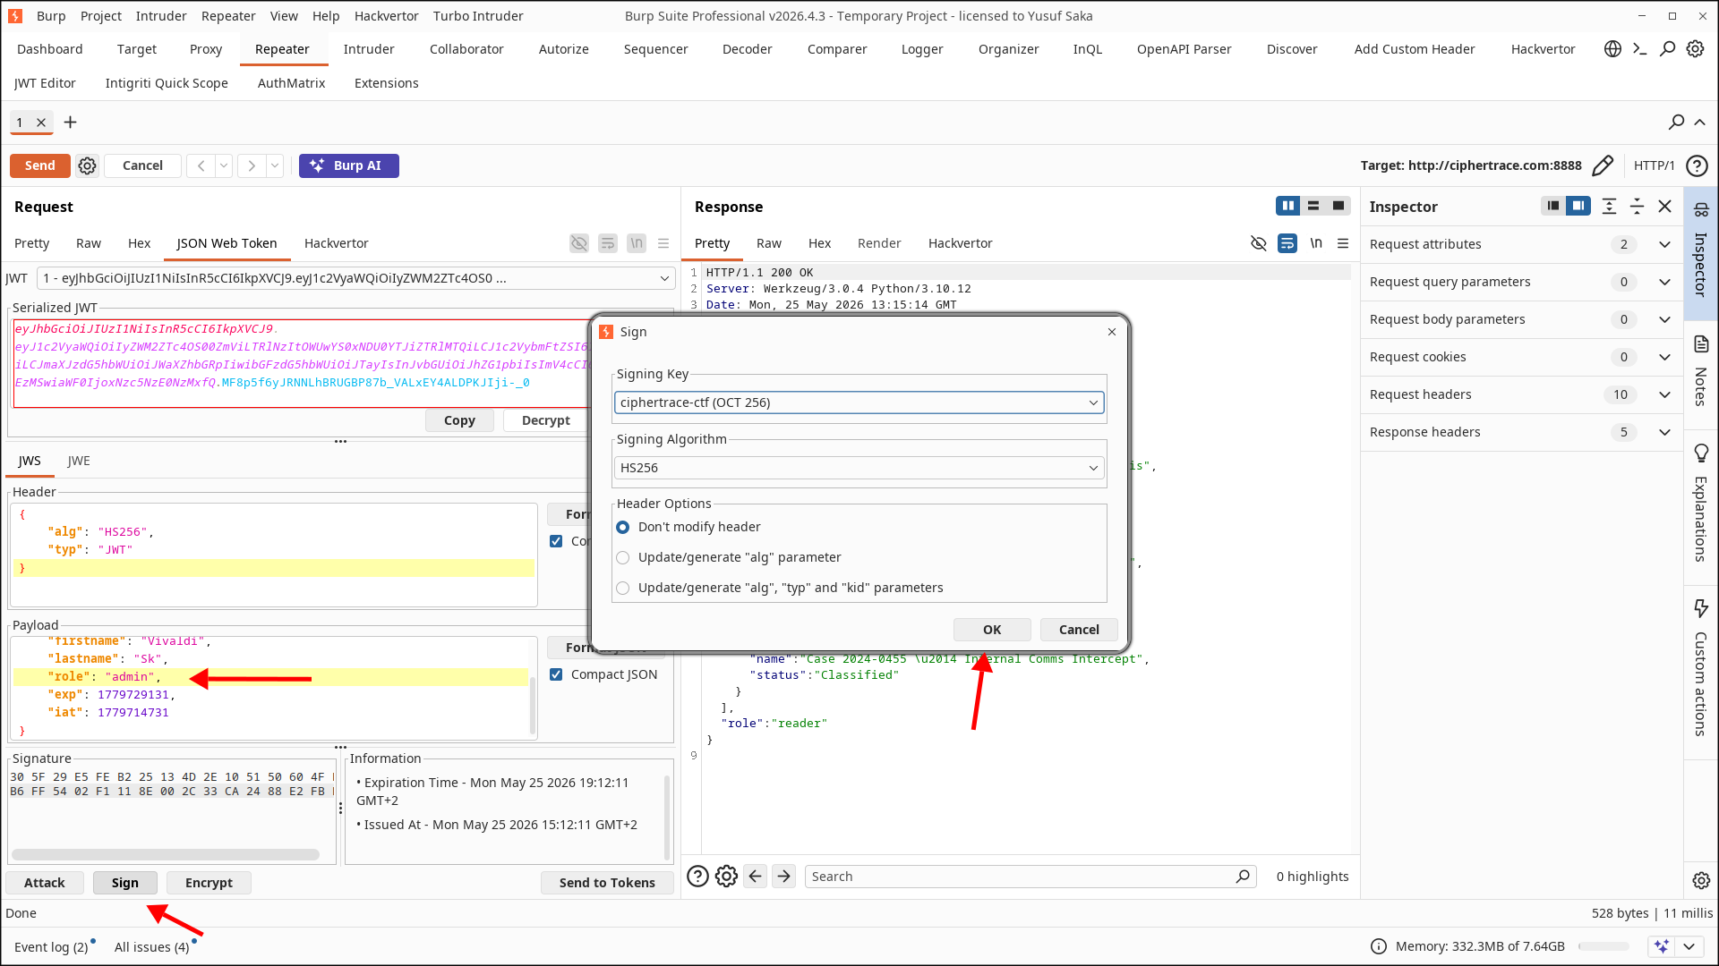Click the edit target pencil icon
This screenshot has width=1719, height=966.
tap(1603, 166)
